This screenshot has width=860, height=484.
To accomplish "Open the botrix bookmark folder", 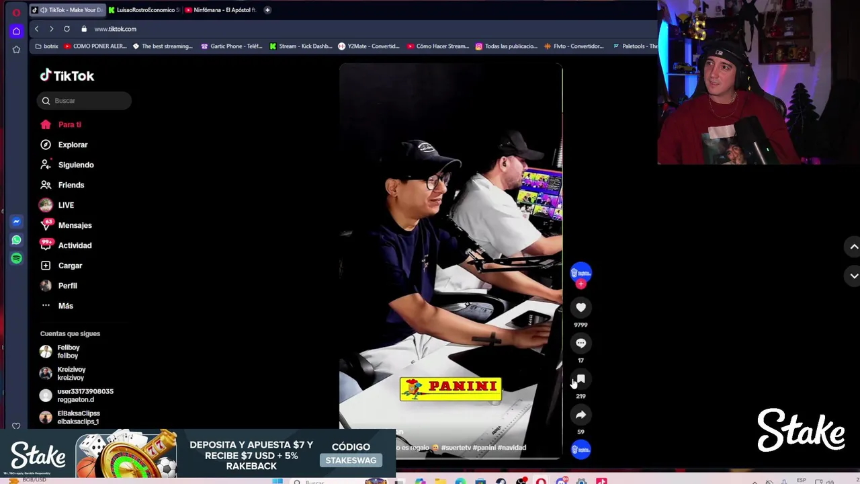I will [47, 46].
